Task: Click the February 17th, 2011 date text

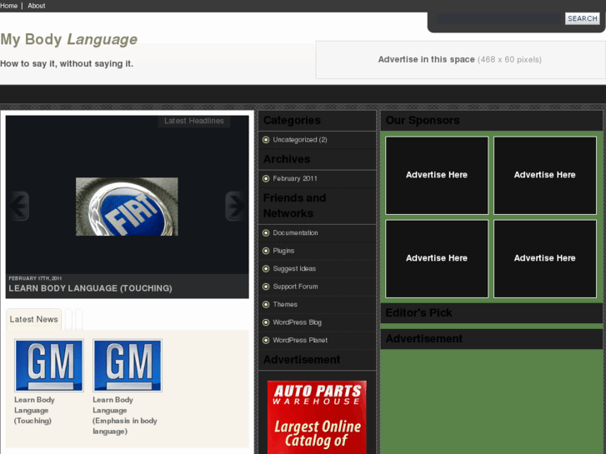Action: click(35, 278)
